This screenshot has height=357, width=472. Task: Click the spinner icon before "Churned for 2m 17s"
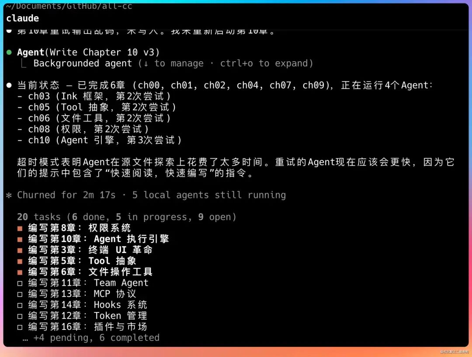point(9,195)
